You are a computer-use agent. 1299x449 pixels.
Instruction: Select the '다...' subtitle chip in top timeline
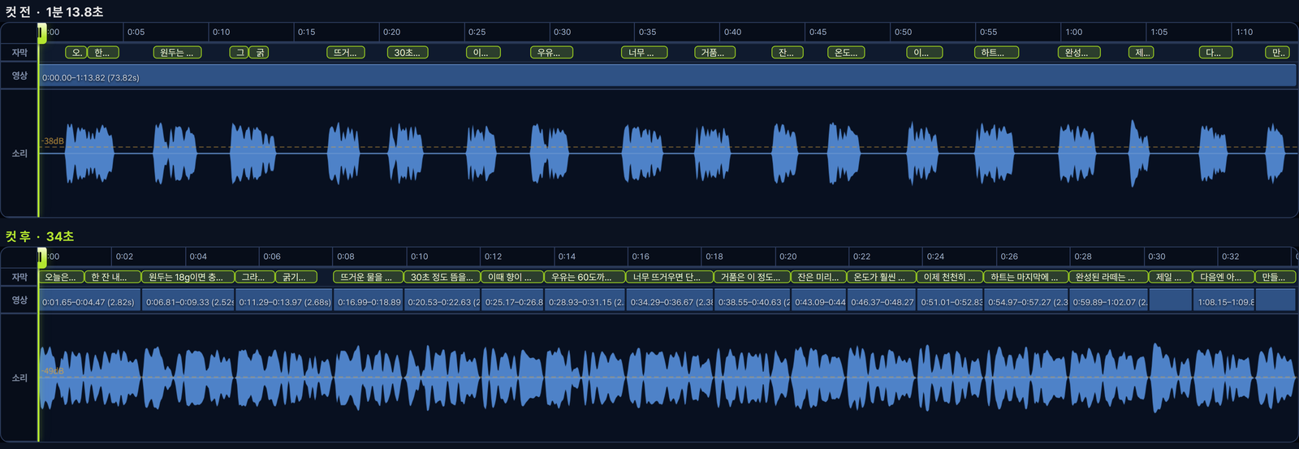1215,52
